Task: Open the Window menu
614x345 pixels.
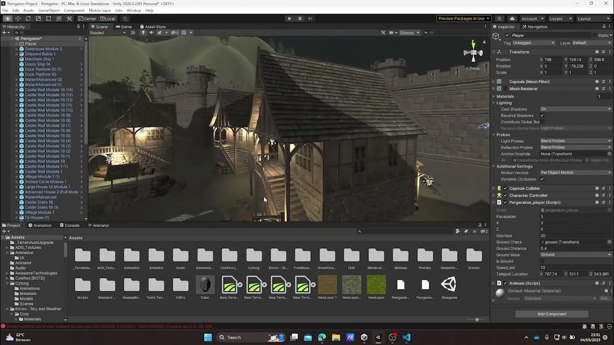Action: (x=134, y=11)
